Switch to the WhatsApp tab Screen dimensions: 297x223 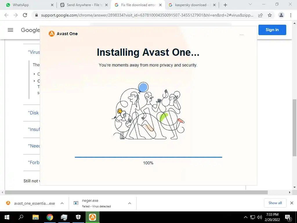28,5
